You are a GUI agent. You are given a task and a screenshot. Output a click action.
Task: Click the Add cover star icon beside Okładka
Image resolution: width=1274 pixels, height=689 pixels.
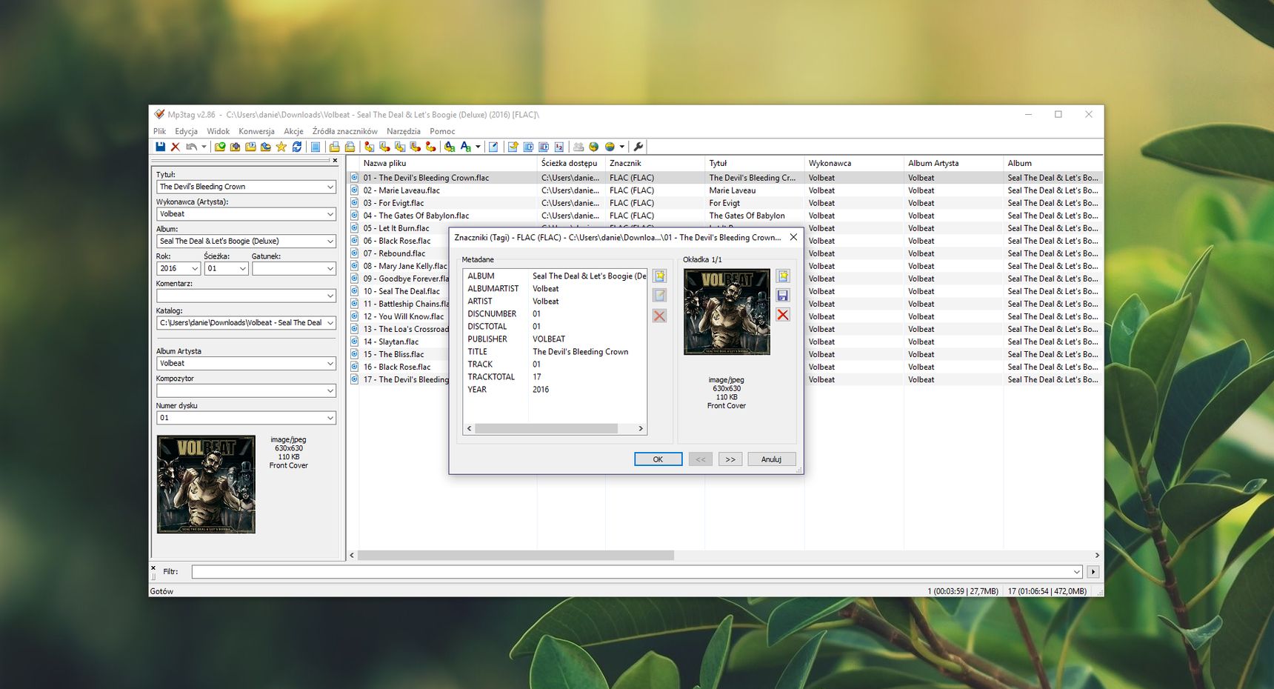[x=783, y=276]
